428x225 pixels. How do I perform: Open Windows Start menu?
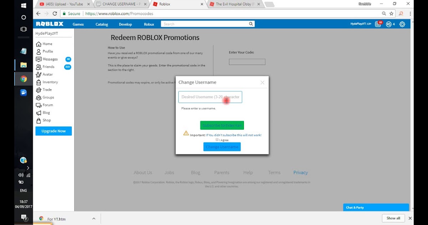24,6
